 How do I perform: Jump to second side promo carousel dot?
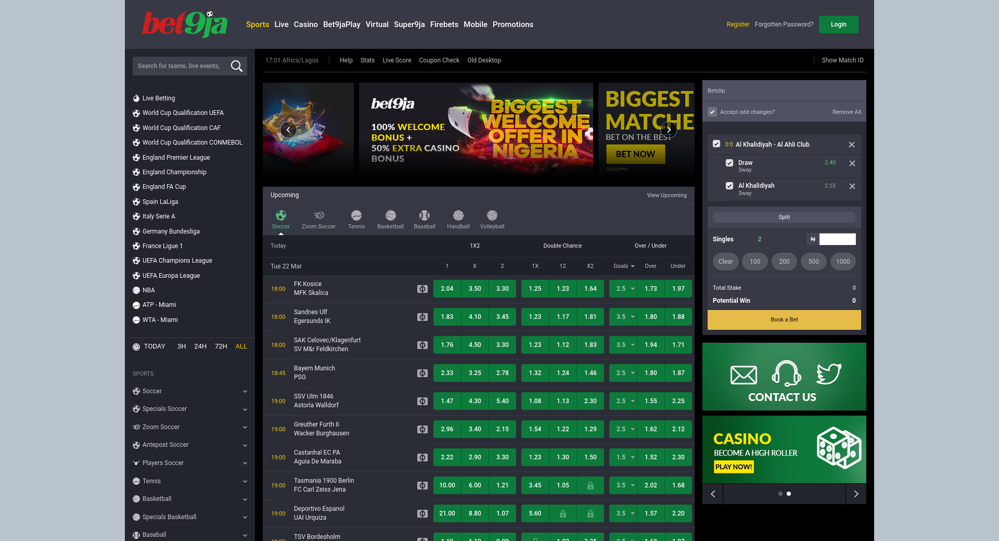point(789,494)
